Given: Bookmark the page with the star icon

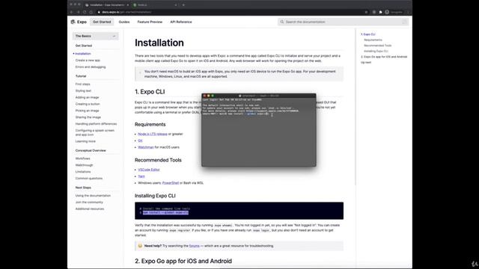Looking at the screenshot, I should [366, 12].
